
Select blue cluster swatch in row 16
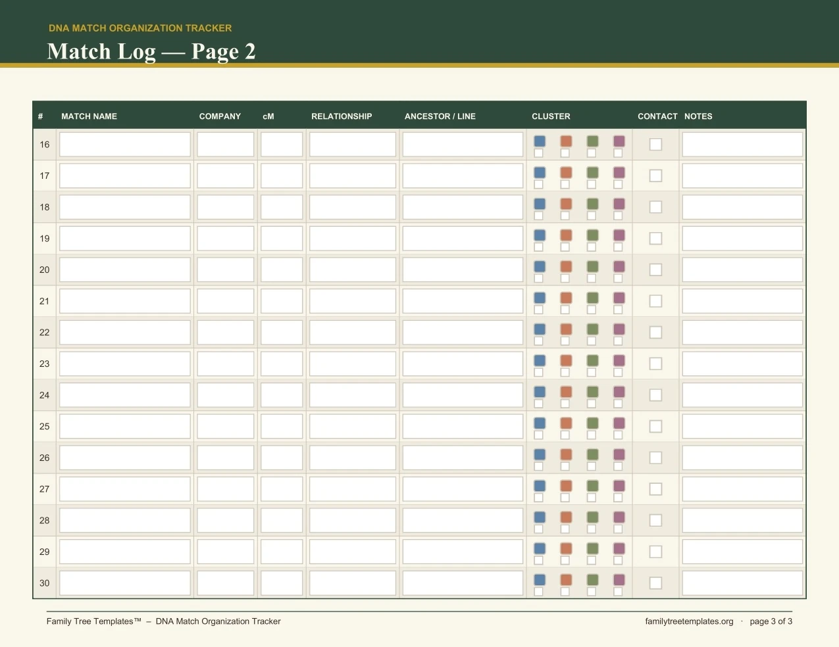540,141
